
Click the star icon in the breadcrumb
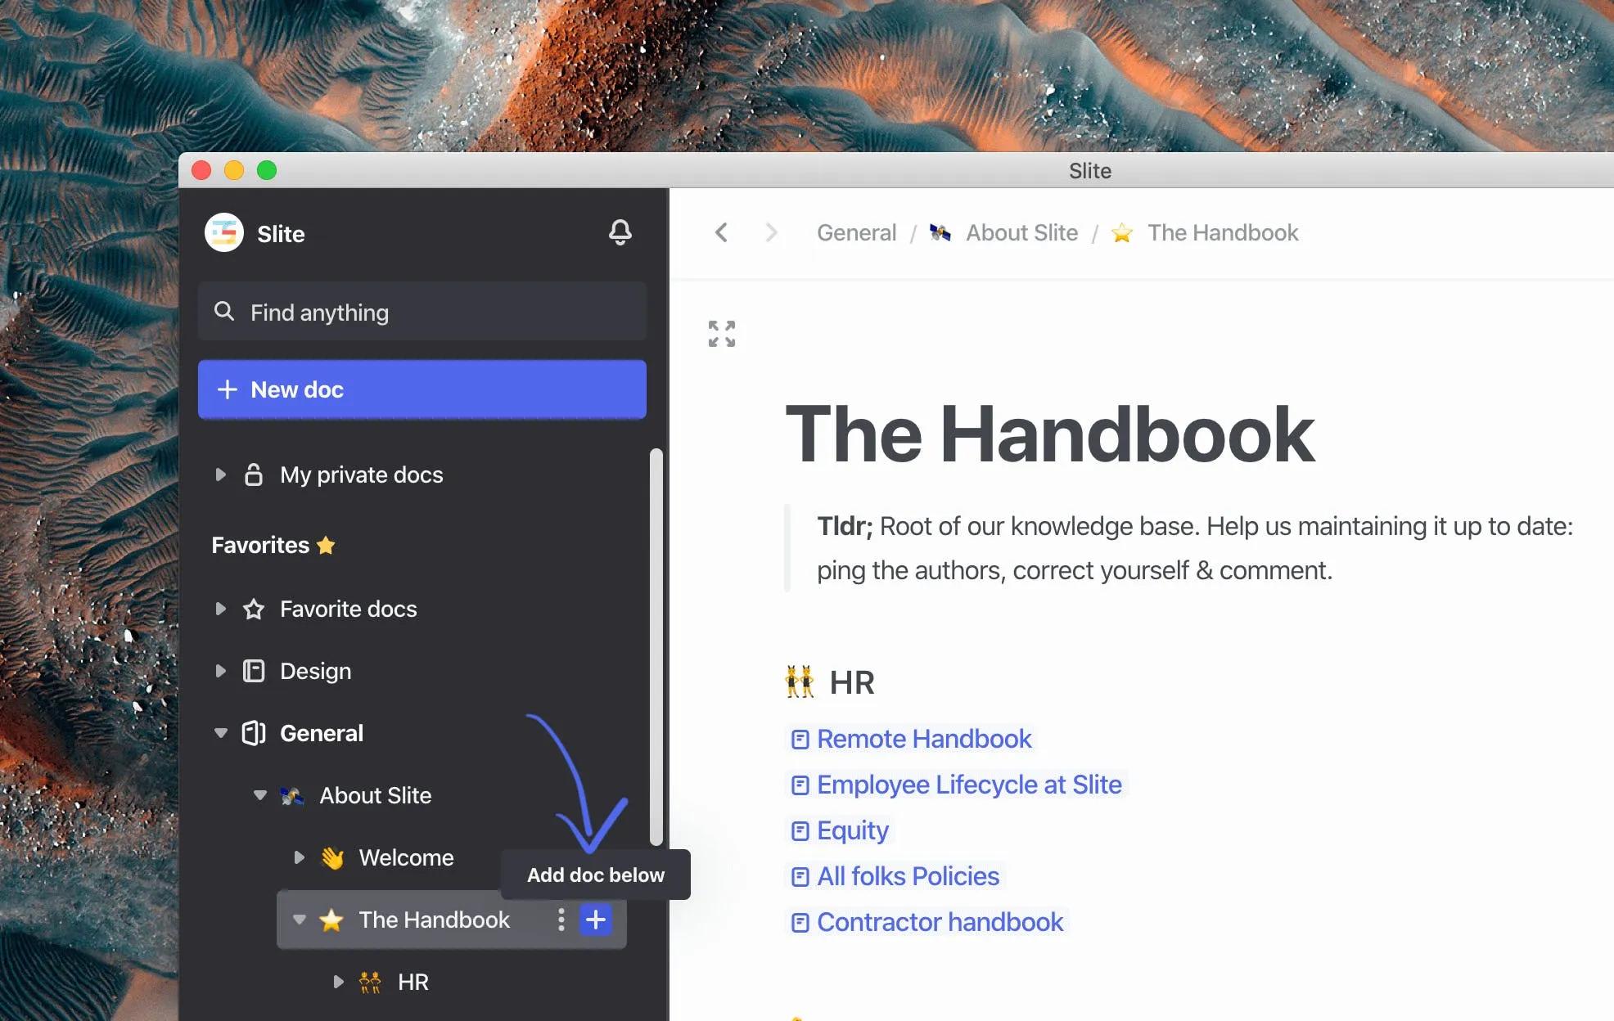(x=1122, y=233)
